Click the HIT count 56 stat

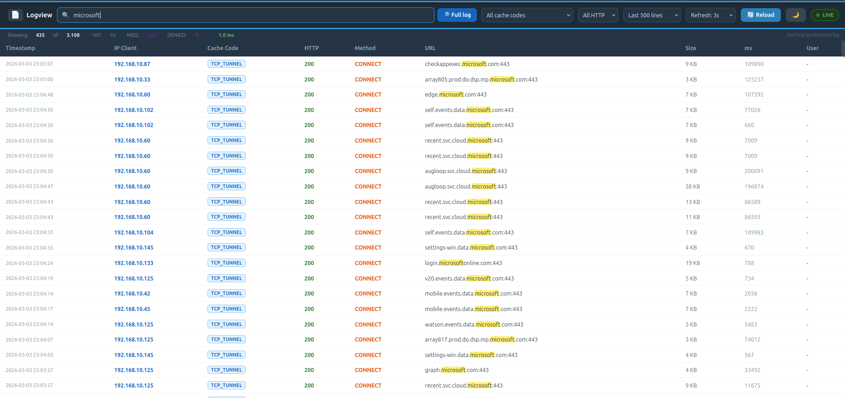pos(113,35)
